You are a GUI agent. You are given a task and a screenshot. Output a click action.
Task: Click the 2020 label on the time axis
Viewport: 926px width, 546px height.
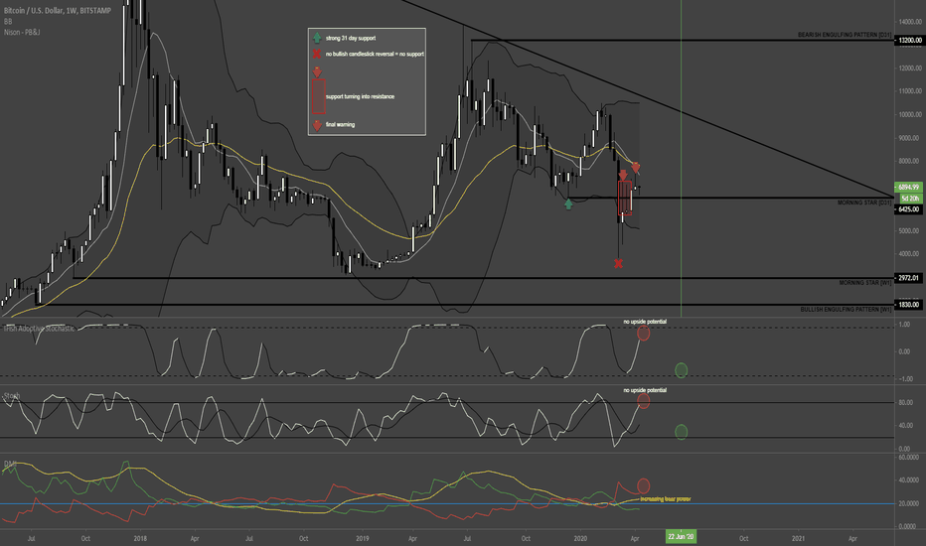coord(580,538)
